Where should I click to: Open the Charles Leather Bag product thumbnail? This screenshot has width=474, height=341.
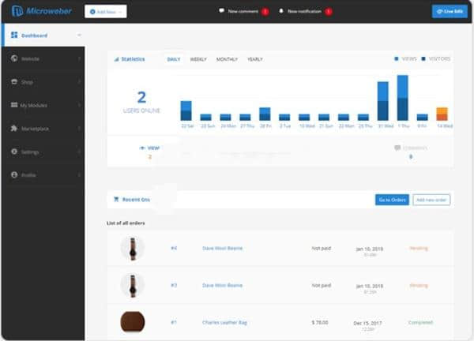(x=132, y=322)
